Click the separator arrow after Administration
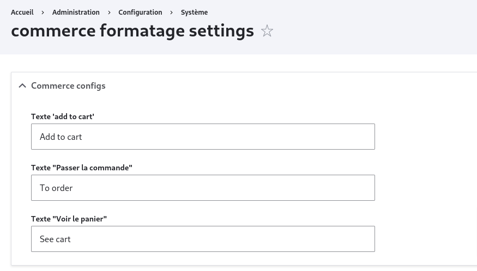The image size is (477, 271). tap(109, 13)
